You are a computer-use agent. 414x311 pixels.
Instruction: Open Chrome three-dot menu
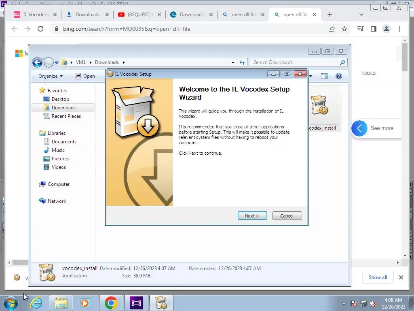[x=399, y=29]
